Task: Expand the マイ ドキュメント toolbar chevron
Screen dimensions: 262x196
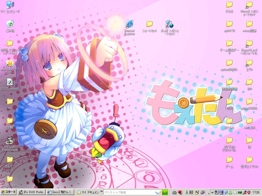Action: 101,191
